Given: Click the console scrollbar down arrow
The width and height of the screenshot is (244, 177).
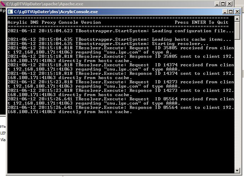Looking at the screenshot, I should point(237,171).
